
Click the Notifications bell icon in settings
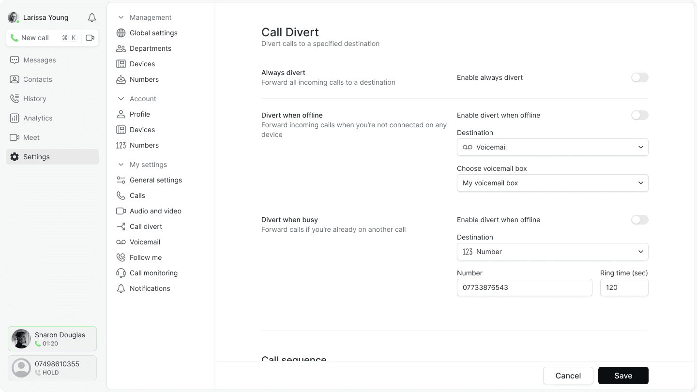(x=121, y=288)
